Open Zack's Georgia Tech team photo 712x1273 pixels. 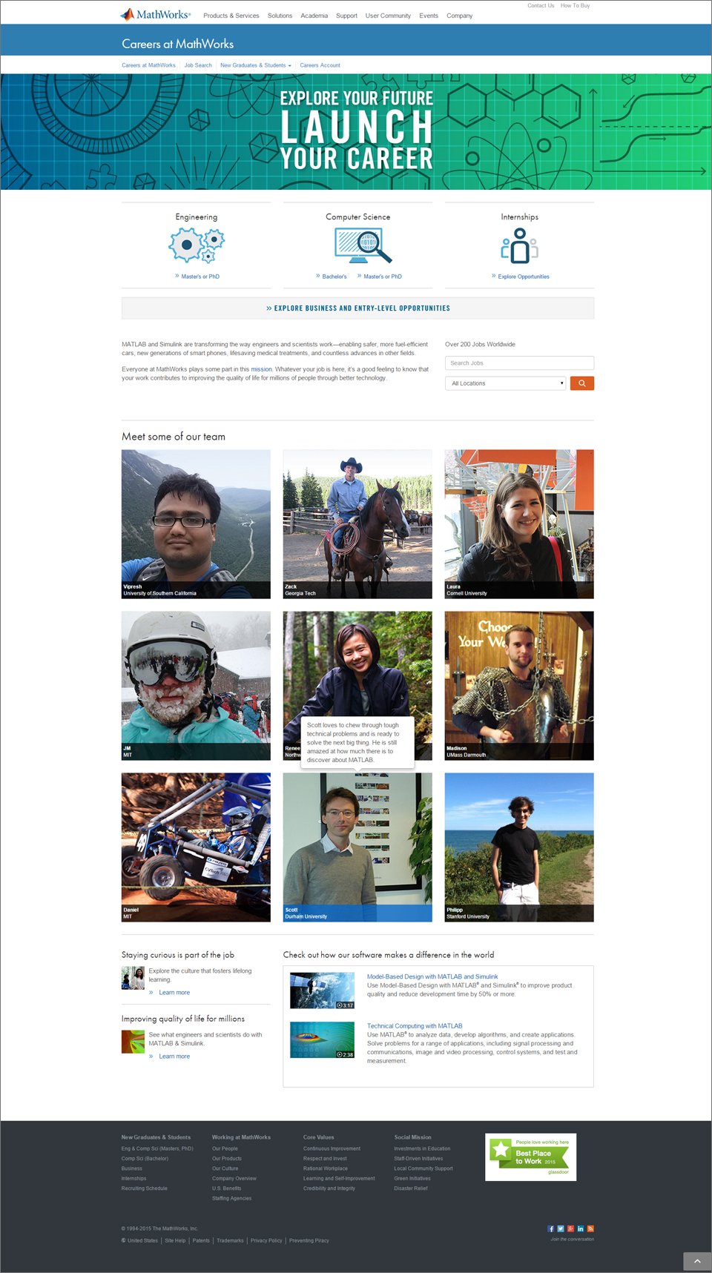357,524
